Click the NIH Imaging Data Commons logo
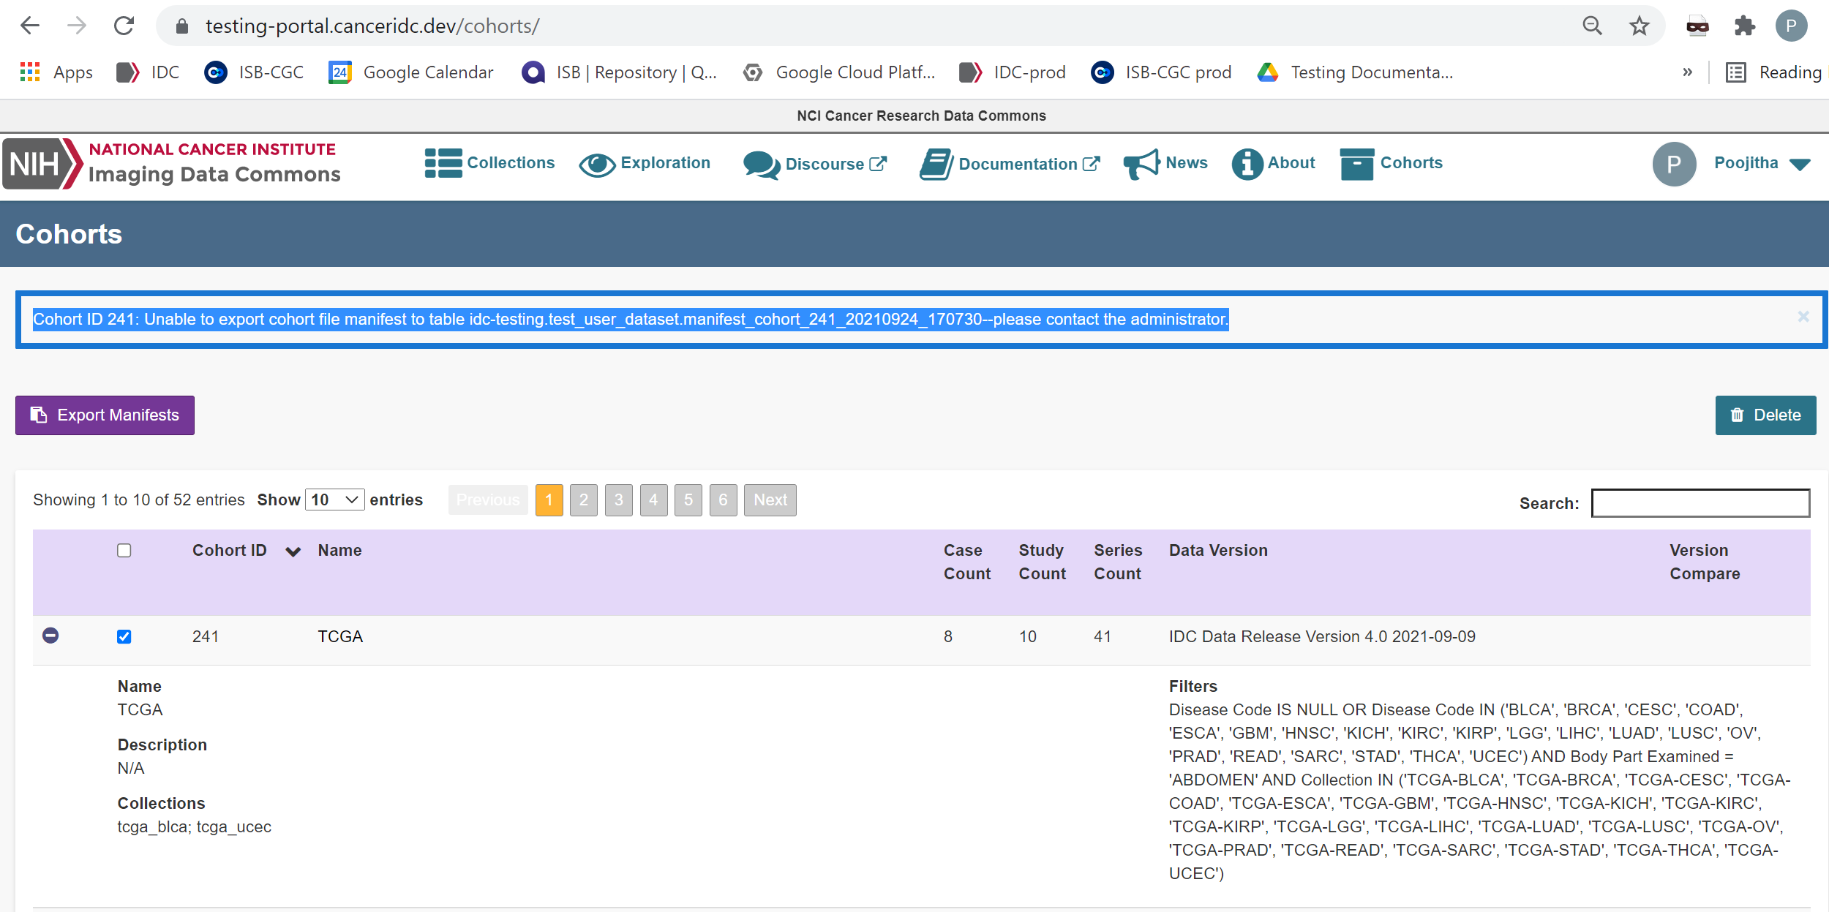The height and width of the screenshot is (912, 1829). [x=173, y=163]
